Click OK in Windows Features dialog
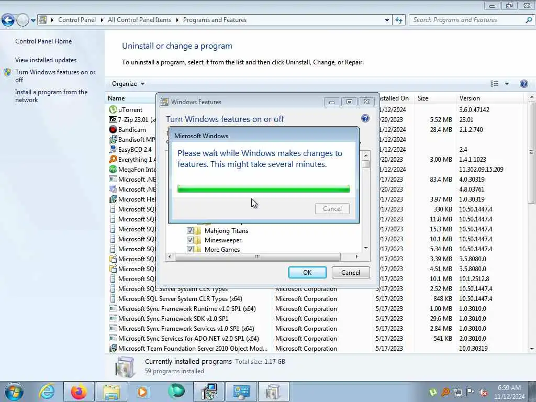 (307, 272)
